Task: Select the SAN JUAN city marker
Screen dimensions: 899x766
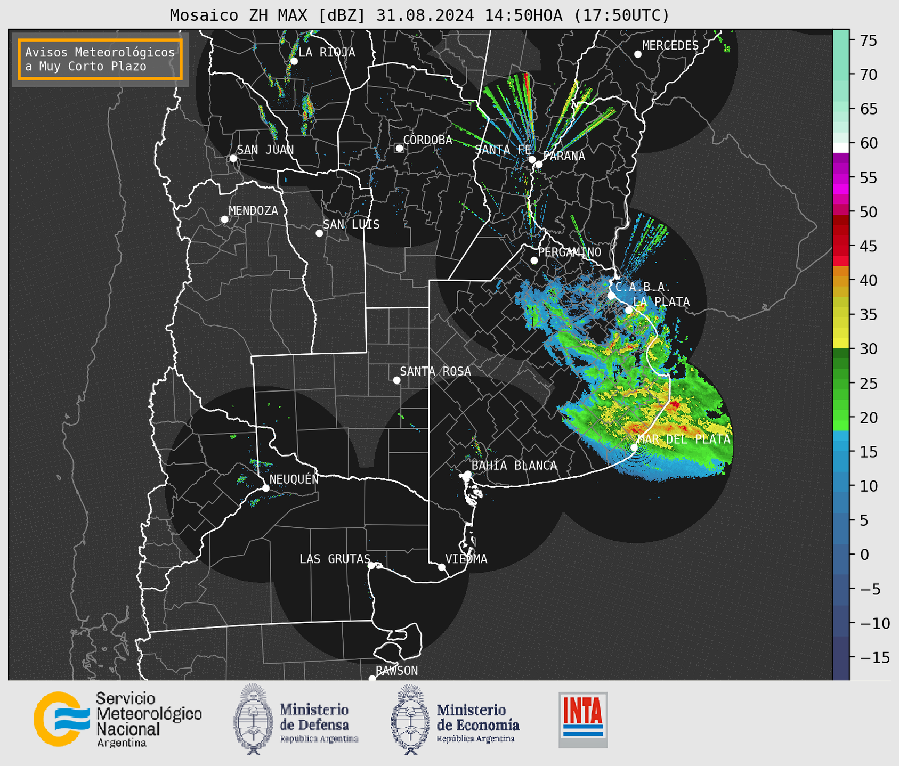Action: [x=233, y=158]
